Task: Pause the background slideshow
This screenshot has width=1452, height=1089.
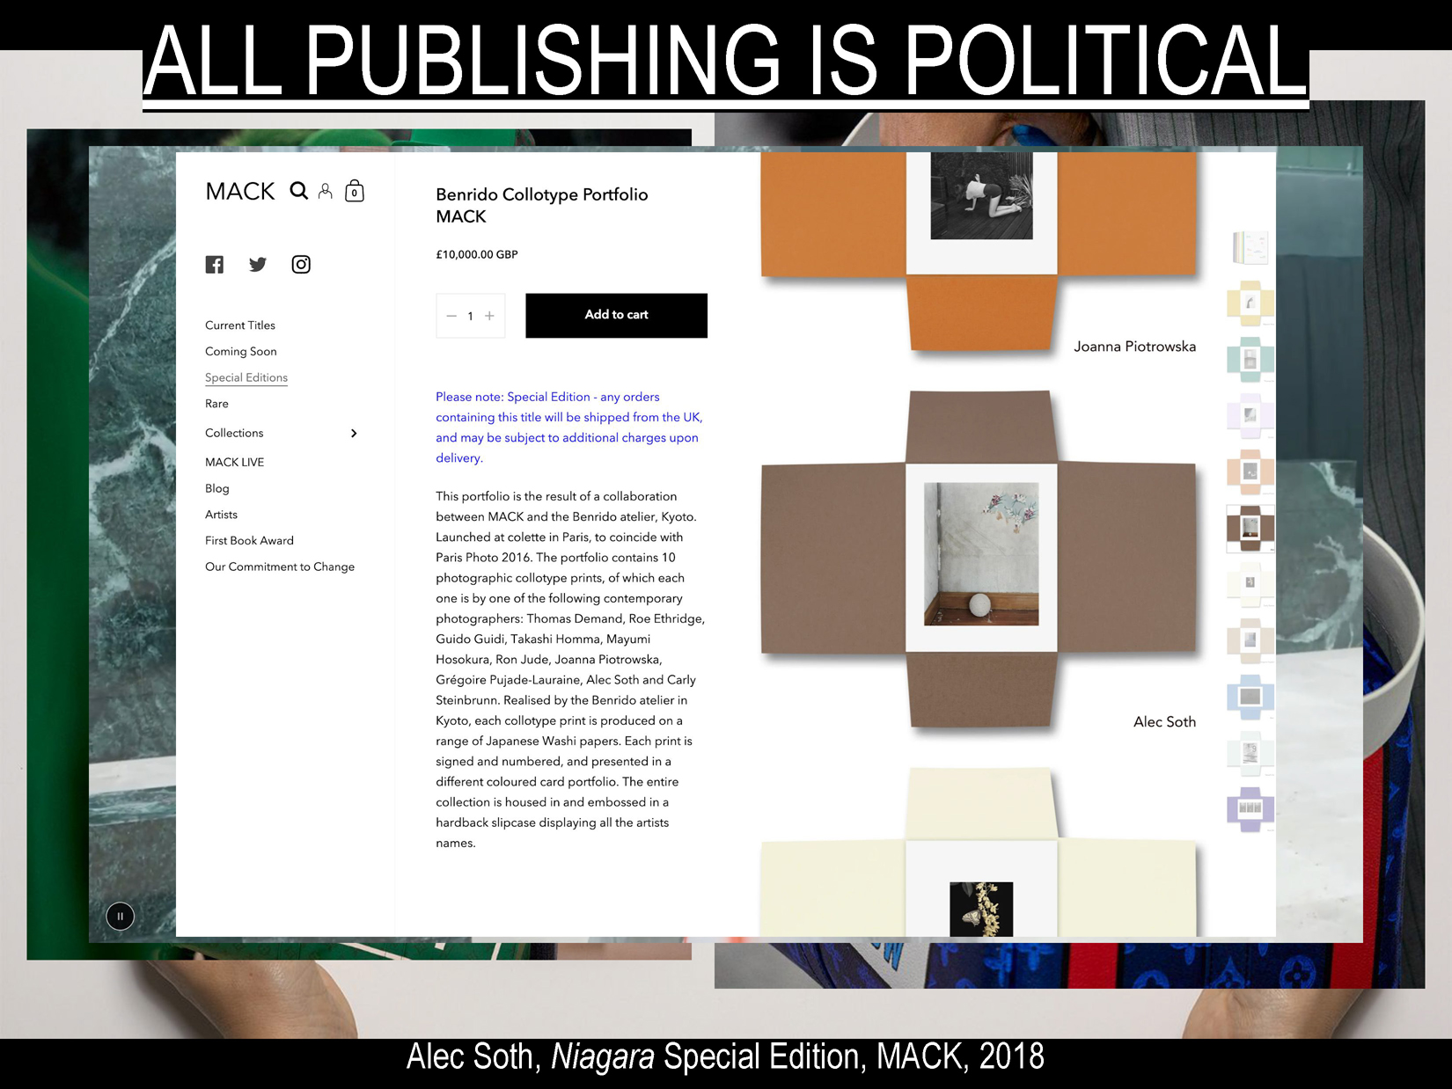Action: (121, 917)
